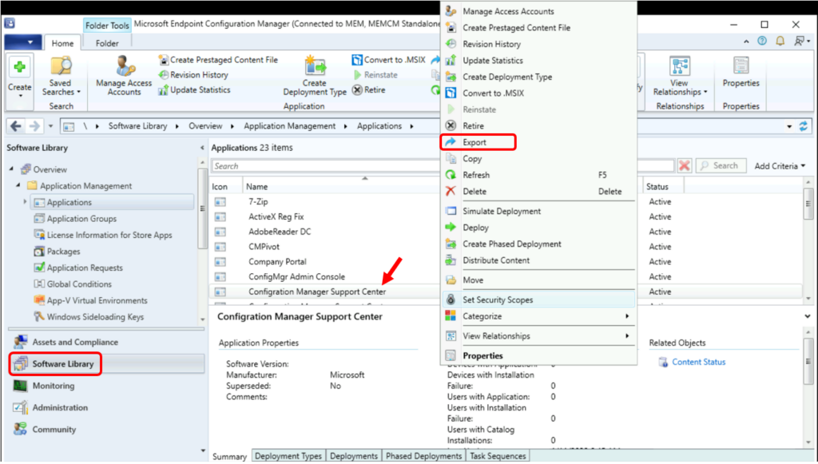Screen dimensions: 818x464
Task: Select Application Requests in the tree
Action: pos(85,268)
